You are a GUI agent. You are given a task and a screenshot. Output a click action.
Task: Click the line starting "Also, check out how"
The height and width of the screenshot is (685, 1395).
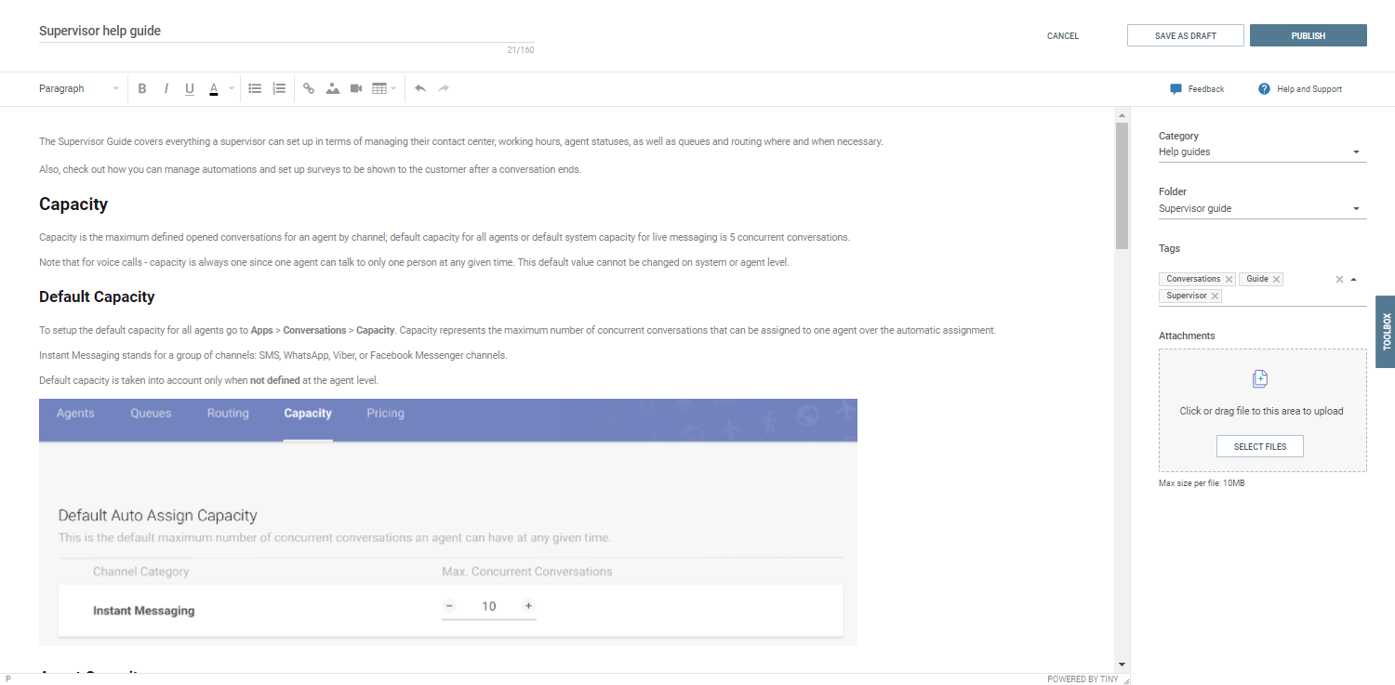[x=310, y=169]
